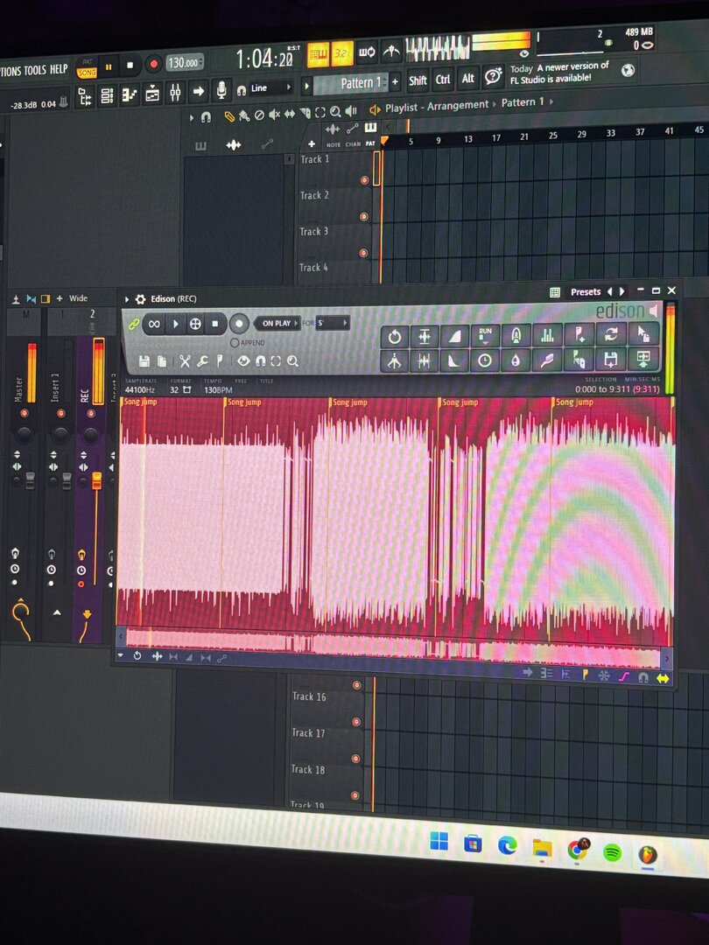
Task: Click the help question icon next to Alt
Action: coord(493,77)
